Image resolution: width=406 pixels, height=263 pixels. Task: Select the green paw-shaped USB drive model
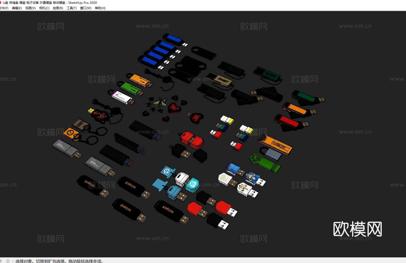pyautogui.click(x=265, y=163)
